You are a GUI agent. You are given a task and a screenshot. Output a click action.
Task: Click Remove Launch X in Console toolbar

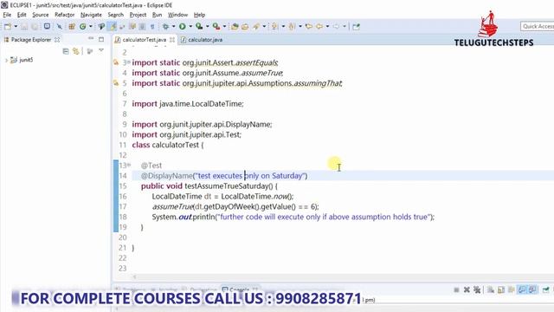pos(467,290)
